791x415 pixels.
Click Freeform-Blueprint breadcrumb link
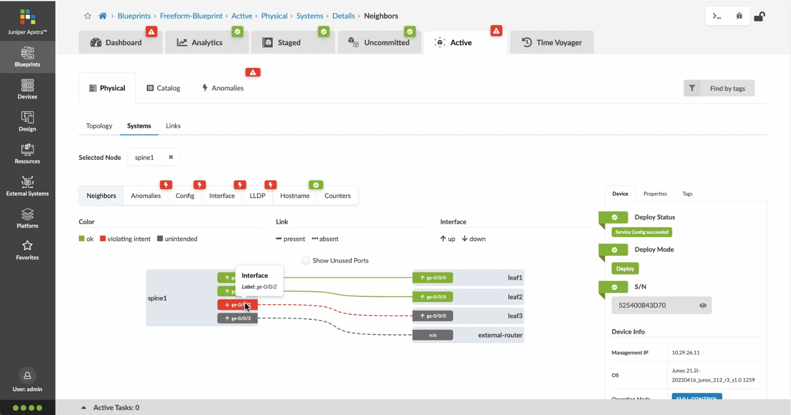click(x=191, y=16)
